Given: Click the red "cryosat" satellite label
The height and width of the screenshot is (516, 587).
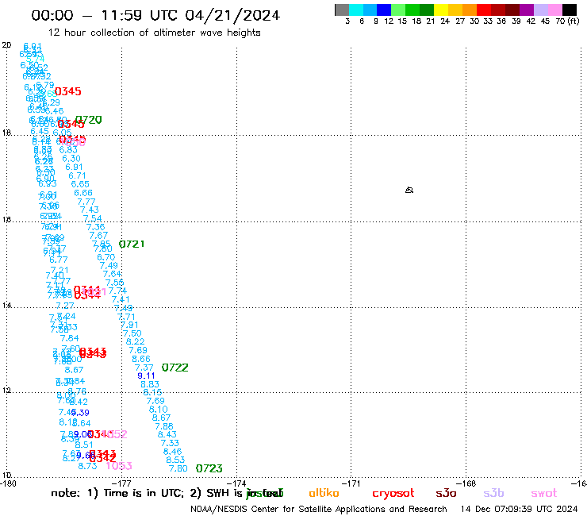Looking at the screenshot, I should (x=393, y=494).
